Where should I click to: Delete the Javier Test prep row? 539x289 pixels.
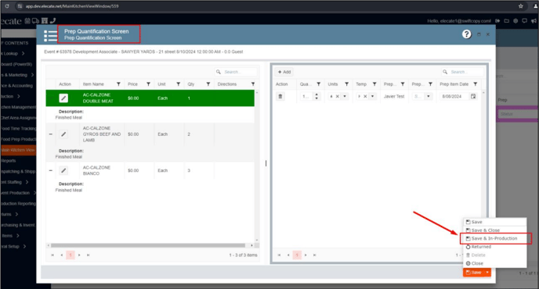[280, 96]
